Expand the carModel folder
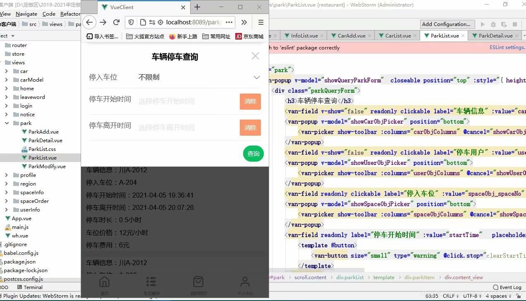Screen dimensions: 526x301 click(x=6, y=80)
